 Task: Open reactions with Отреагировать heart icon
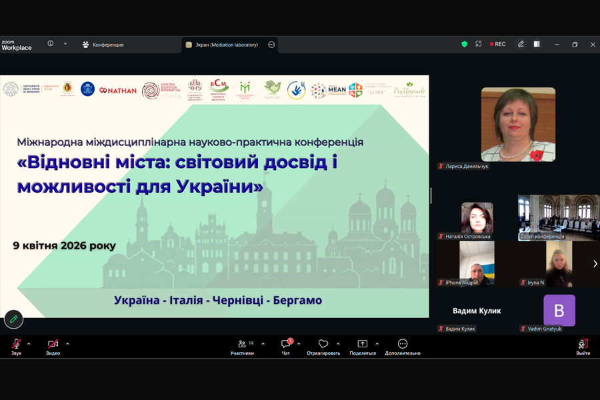click(323, 347)
